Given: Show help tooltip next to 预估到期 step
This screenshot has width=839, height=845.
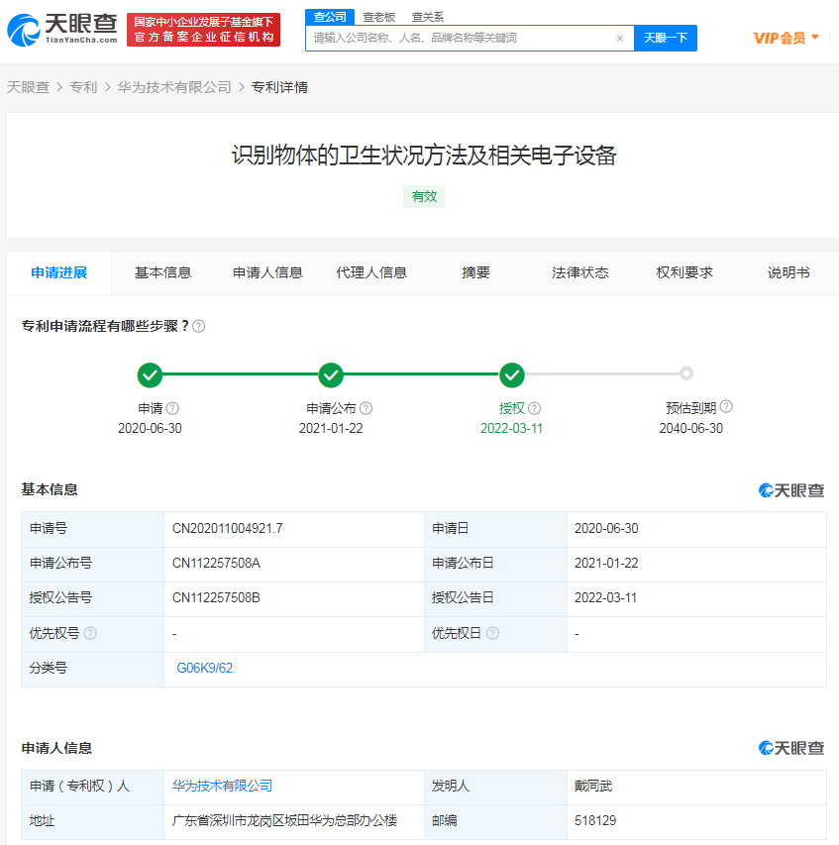Looking at the screenshot, I should click(726, 406).
